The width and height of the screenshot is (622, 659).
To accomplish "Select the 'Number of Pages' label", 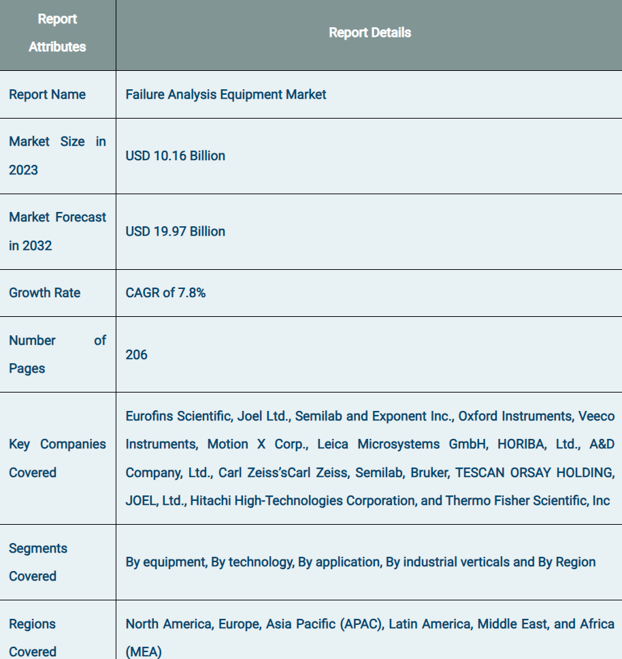I will [x=57, y=354].
